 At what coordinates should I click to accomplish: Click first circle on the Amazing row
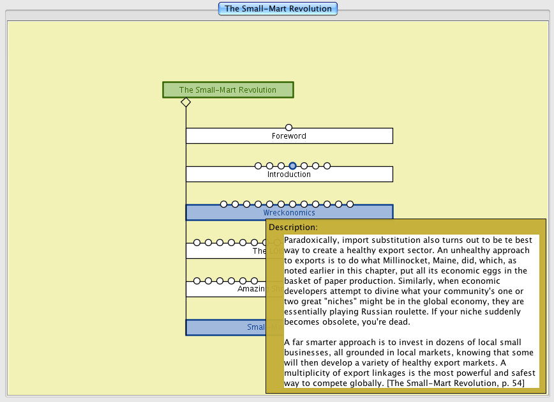197,281
